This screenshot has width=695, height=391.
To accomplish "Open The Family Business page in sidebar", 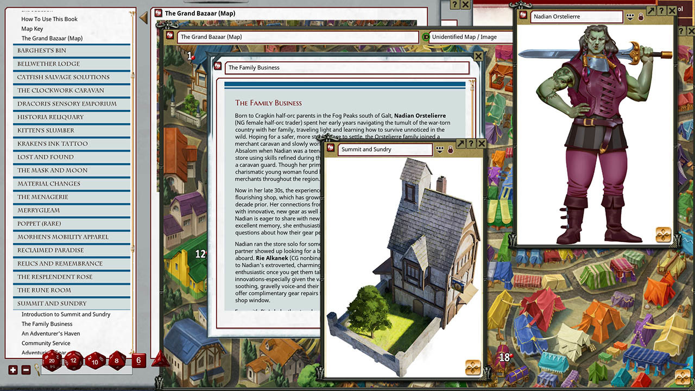I will click(x=47, y=324).
